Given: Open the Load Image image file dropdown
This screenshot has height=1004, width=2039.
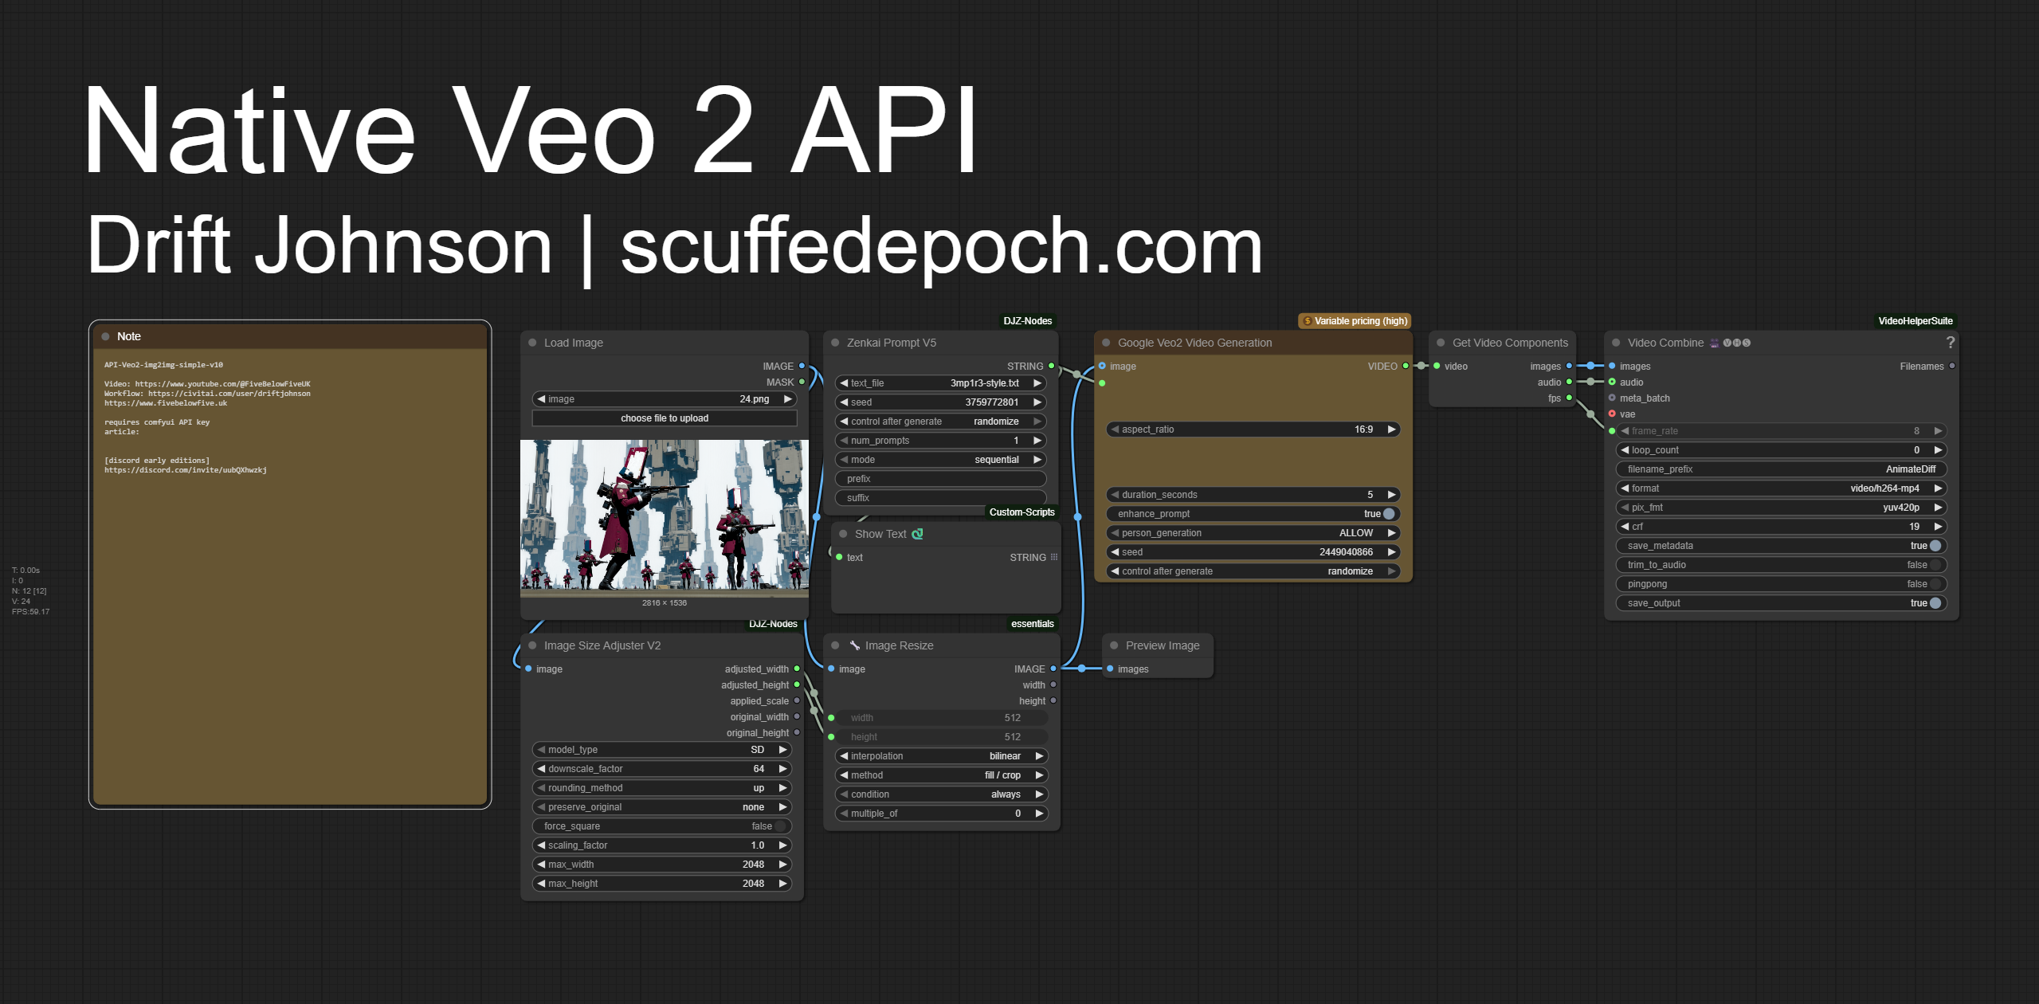Looking at the screenshot, I should [x=665, y=399].
